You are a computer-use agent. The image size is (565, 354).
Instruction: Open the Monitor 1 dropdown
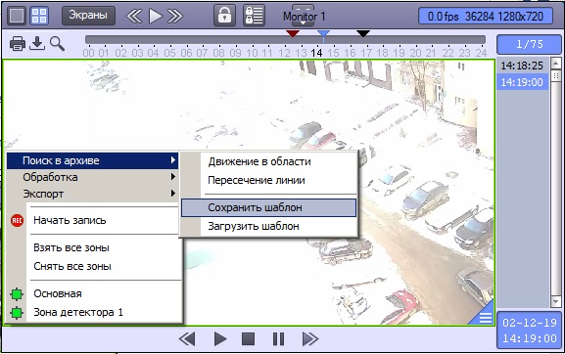(304, 17)
